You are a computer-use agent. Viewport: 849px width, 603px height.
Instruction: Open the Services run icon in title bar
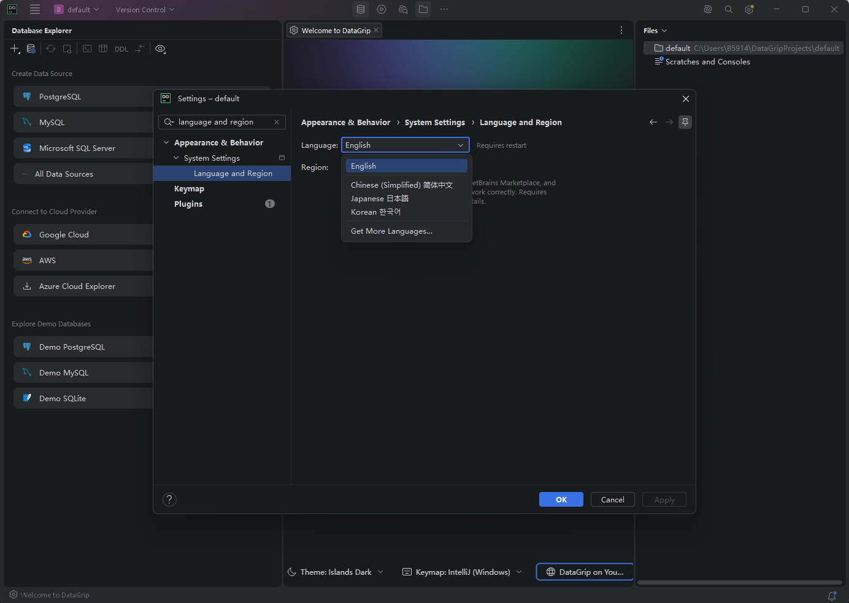[x=382, y=9]
